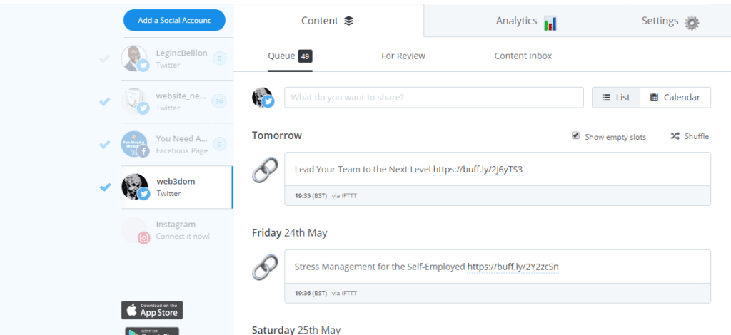Click Download on the App Store badge
731x335 pixels.
click(x=152, y=310)
